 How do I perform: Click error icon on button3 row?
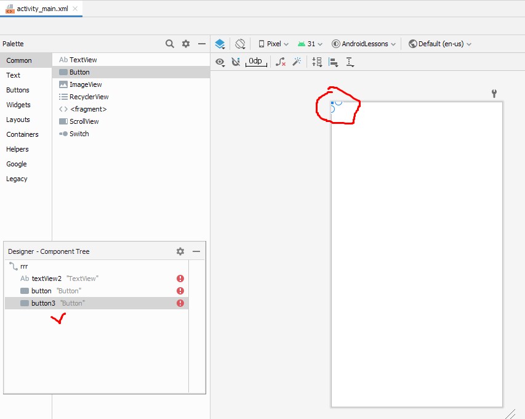click(x=180, y=303)
